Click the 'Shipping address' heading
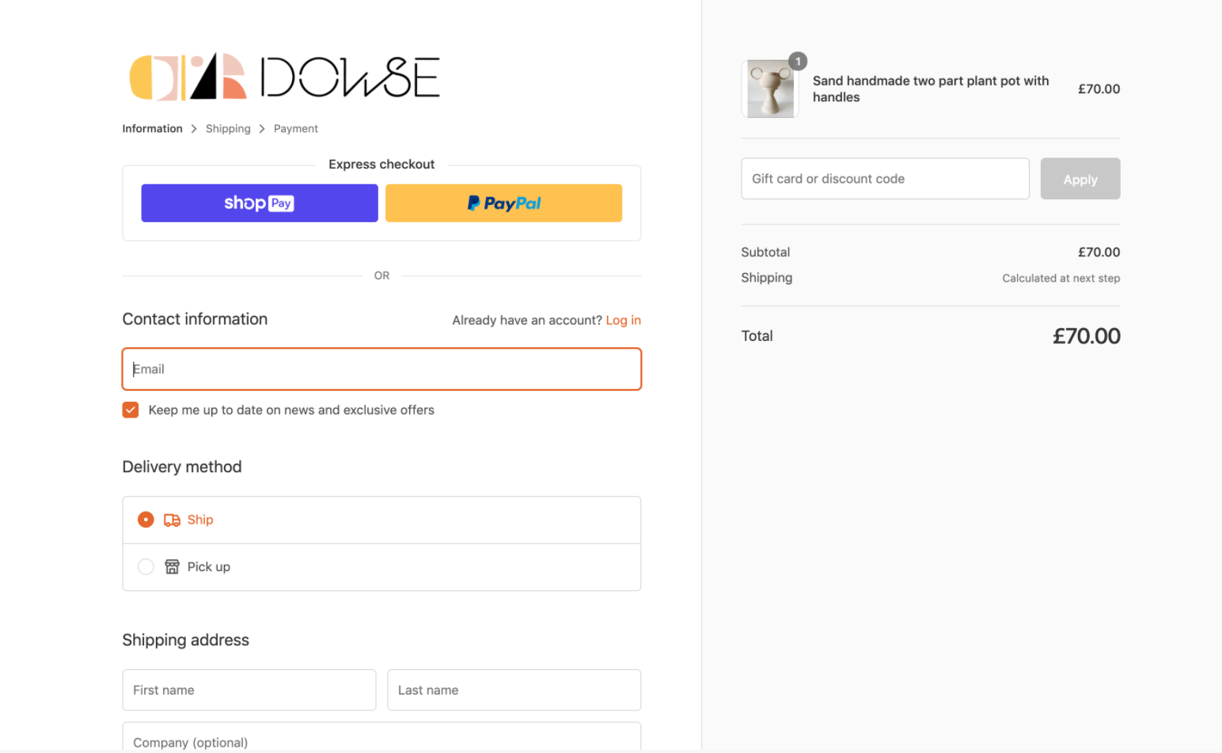 [186, 640]
